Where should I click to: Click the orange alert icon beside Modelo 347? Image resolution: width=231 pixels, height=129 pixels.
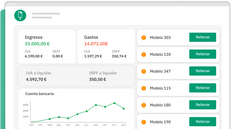point(143,71)
